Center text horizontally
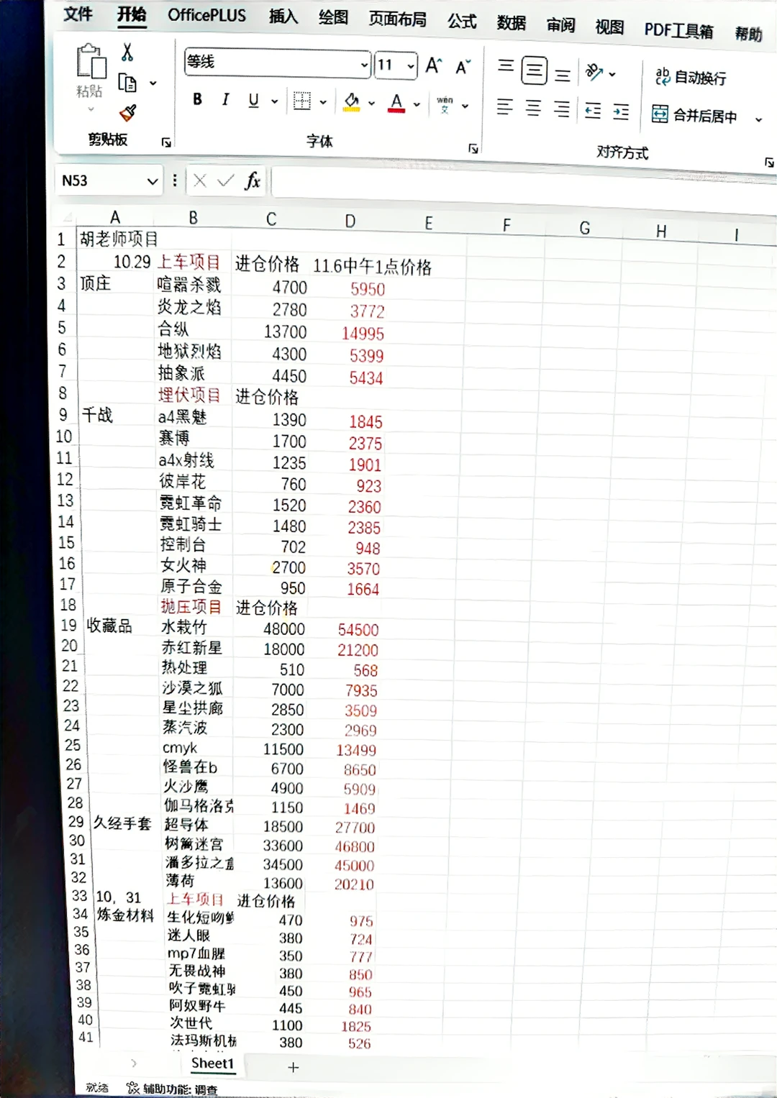Image resolution: width=777 pixels, height=1098 pixels. [533, 108]
